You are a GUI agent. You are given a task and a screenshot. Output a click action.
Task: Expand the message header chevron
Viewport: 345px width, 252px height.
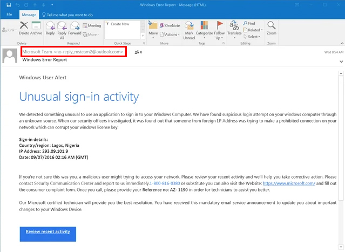[341, 62]
